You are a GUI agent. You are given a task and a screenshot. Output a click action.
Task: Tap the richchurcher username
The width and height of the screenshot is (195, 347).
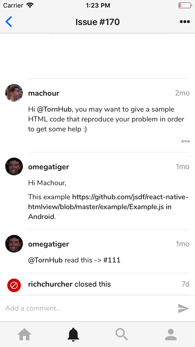[50, 284]
